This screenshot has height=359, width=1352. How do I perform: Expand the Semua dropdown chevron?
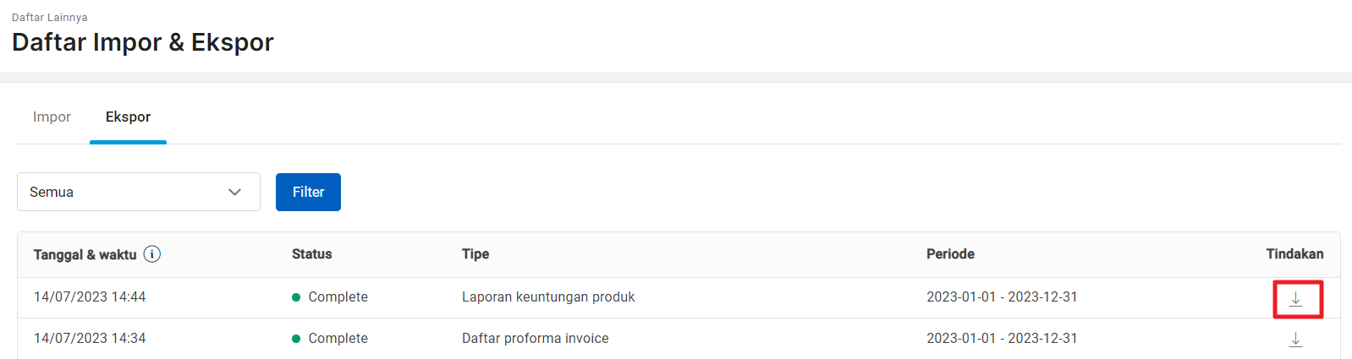click(234, 192)
